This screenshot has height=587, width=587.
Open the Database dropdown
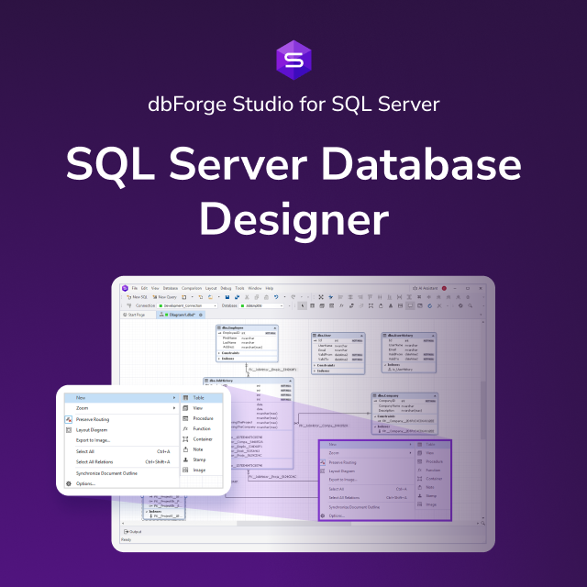261,305
